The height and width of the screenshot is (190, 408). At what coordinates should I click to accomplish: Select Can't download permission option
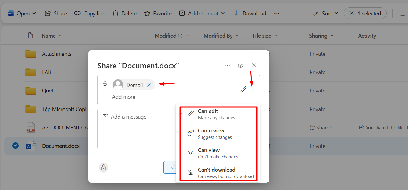pos(217,173)
